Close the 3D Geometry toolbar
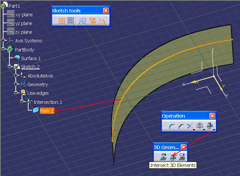 tap(183, 147)
